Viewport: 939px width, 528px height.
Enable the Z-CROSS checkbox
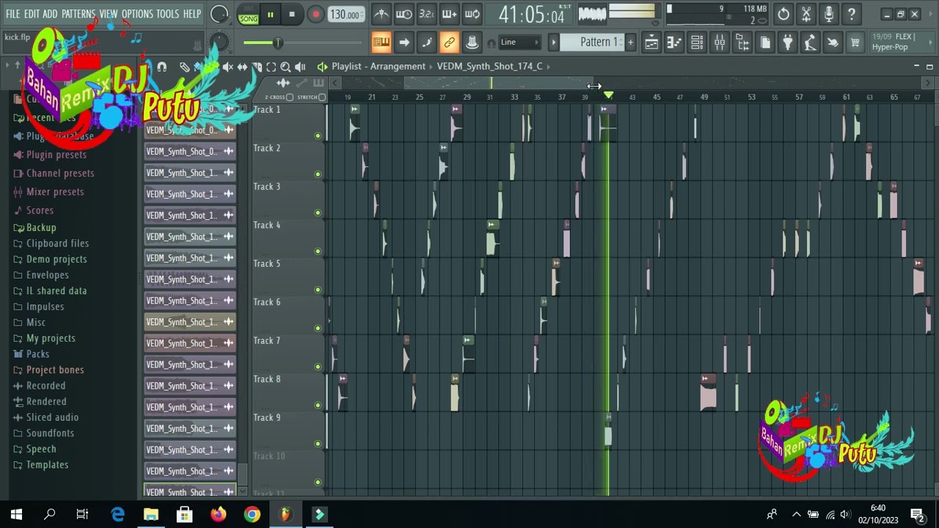pyautogui.click(x=289, y=97)
